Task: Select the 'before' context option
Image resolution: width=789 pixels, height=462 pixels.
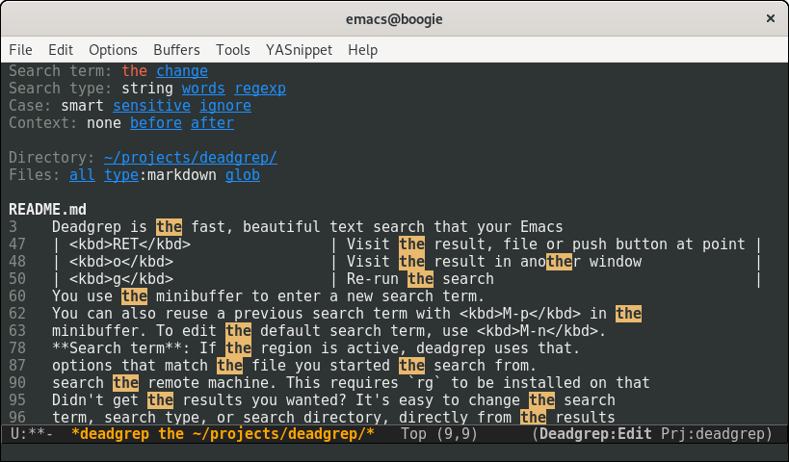Action: coord(155,123)
